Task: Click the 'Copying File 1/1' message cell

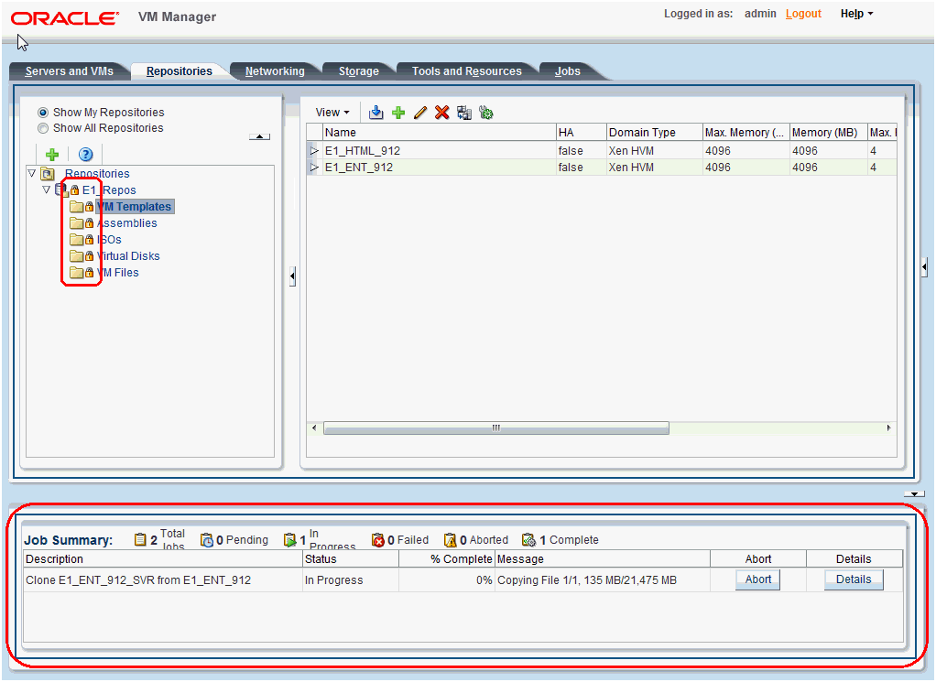Action: tap(603, 580)
